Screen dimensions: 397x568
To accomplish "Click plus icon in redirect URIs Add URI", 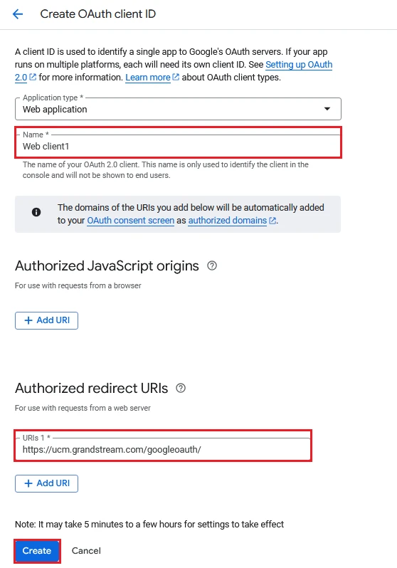I will point(28,483).
